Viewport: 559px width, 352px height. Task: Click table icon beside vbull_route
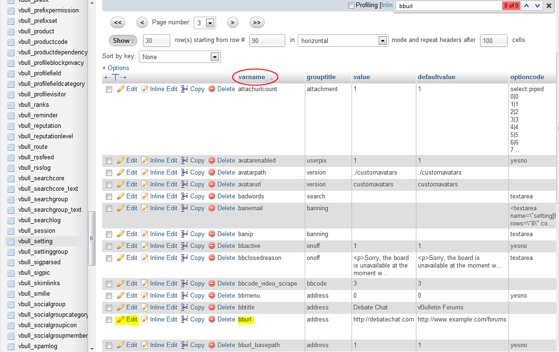point(11,147)
